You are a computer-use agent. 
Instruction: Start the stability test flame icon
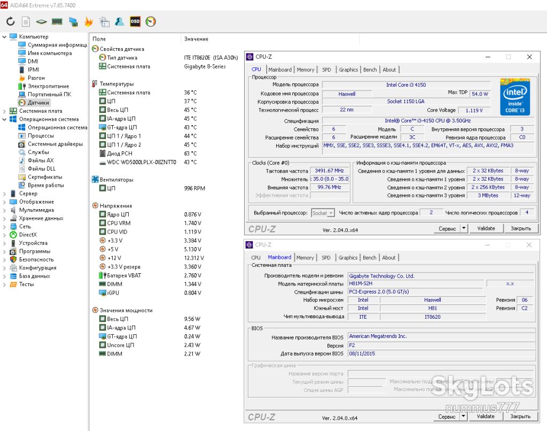pyautogui.click(x=89, y=21)
